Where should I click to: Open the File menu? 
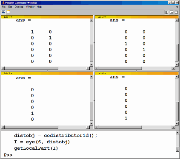tap(4, 7)
